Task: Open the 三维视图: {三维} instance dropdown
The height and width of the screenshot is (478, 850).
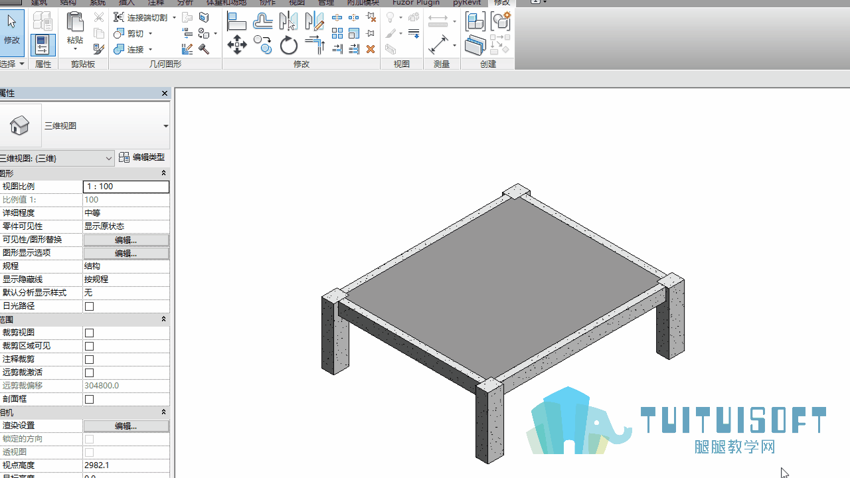Action: click(57, 158)
